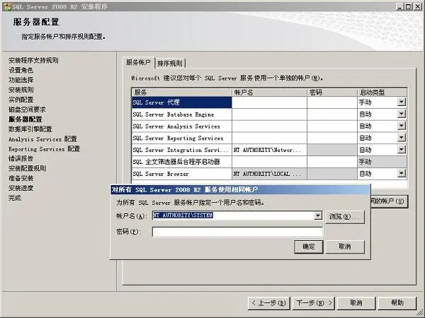The image size is (425, 318).
Task: Select SQL Server Reporting Services row
Action: click(181, 139)
